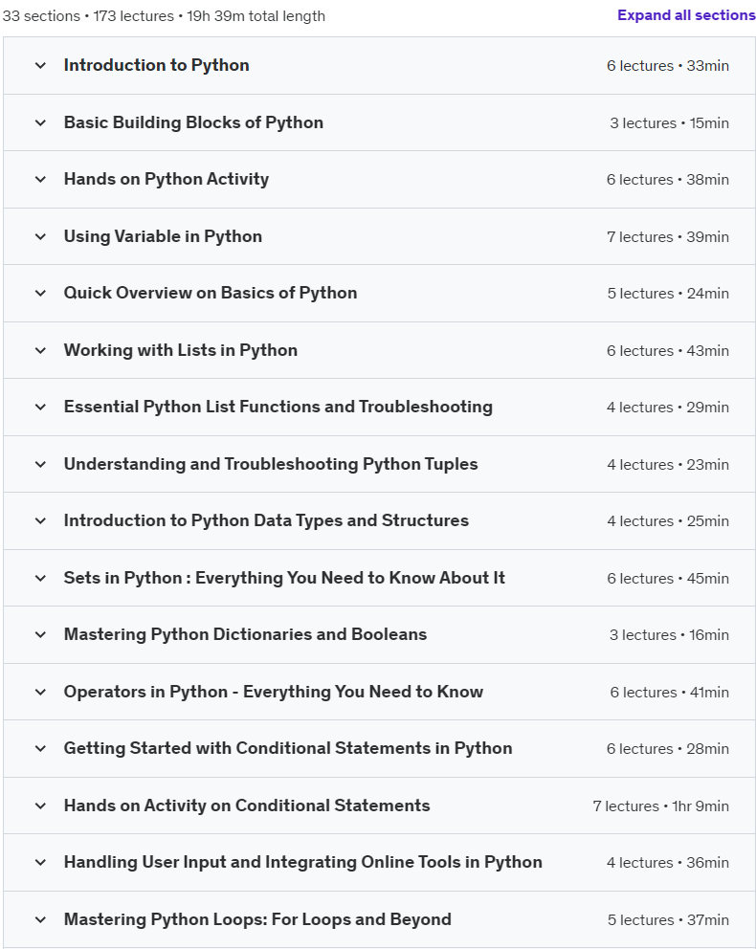The width and height of the screenshot is (756, 949).
Task: Expand chevron beside Hands on Python Activity
Action: (40, 179)
